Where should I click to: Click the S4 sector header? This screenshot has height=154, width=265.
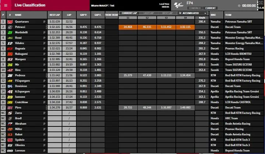click(x=185, y=18)
